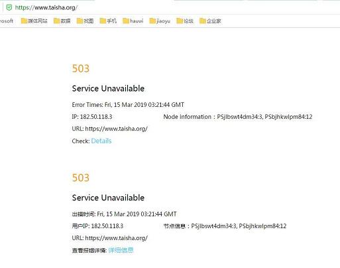Open the 手机 bookmark folder
The image size is (340, 268).
coord(108,21)
